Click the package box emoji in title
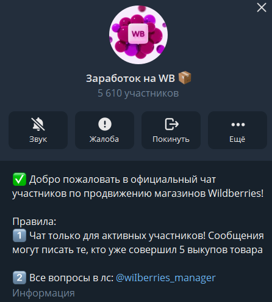Image resolution: width=272 pixels, height=302 pixels. tap(185, 78)
